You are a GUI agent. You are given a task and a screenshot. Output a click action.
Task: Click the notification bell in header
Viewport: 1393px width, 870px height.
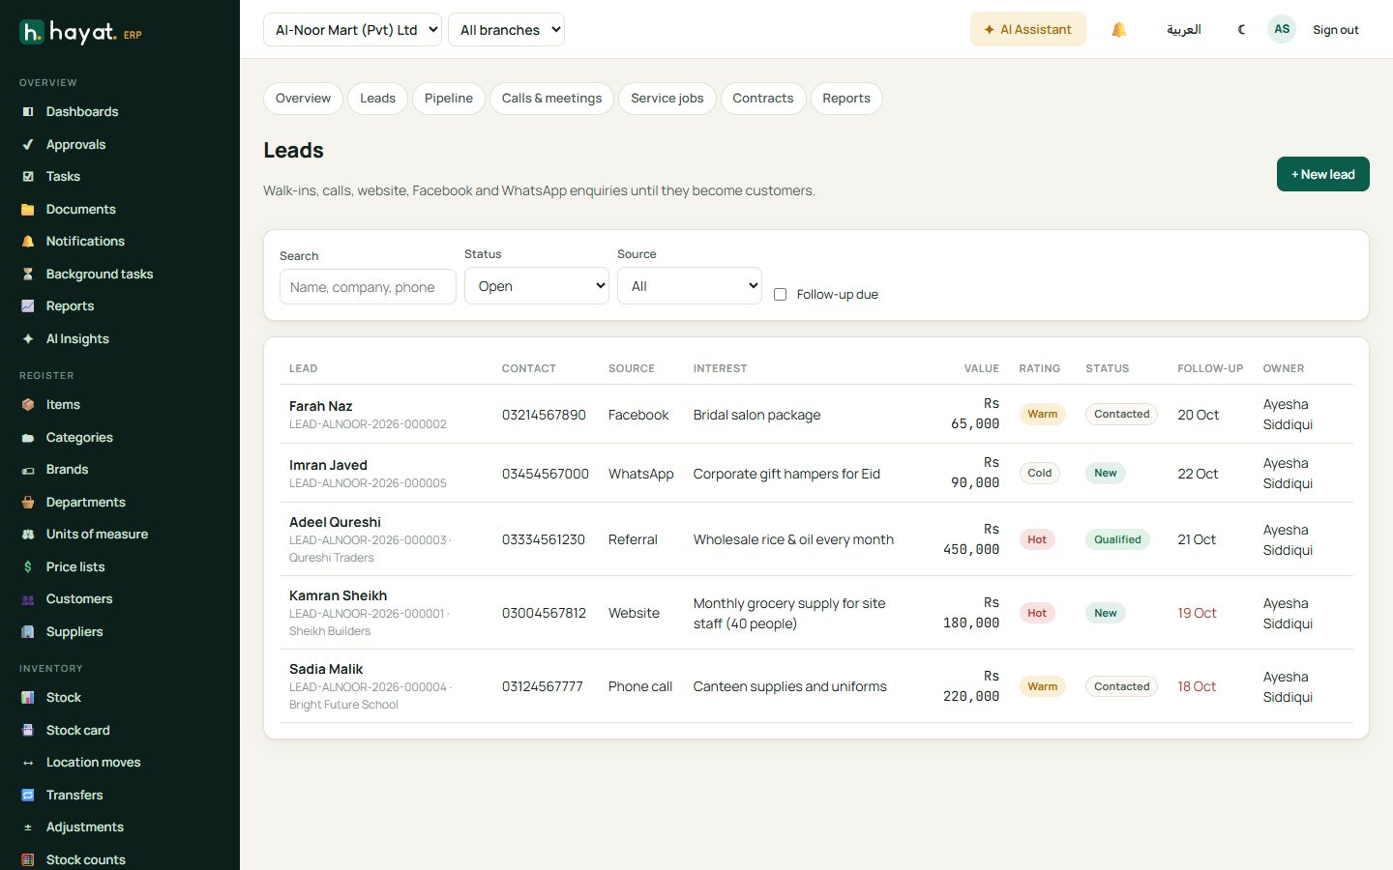[x=1119, y=30]
